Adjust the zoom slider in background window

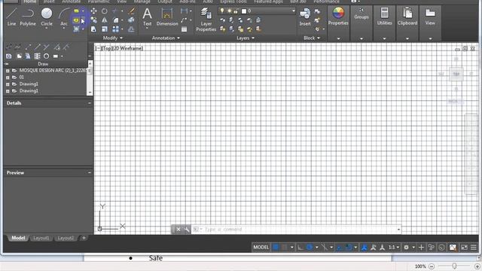pyautogui.click(x=454, y=266)
